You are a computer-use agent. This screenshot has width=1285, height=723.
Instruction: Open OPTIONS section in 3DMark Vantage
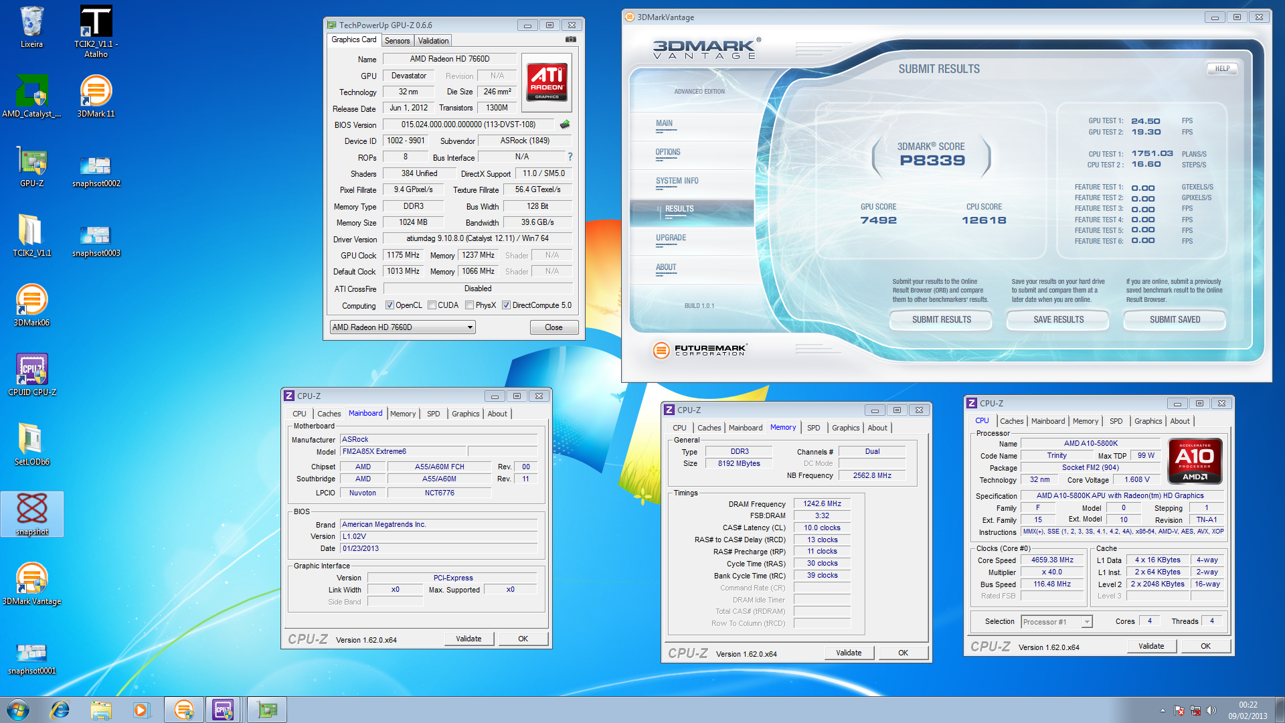[668, 152]
